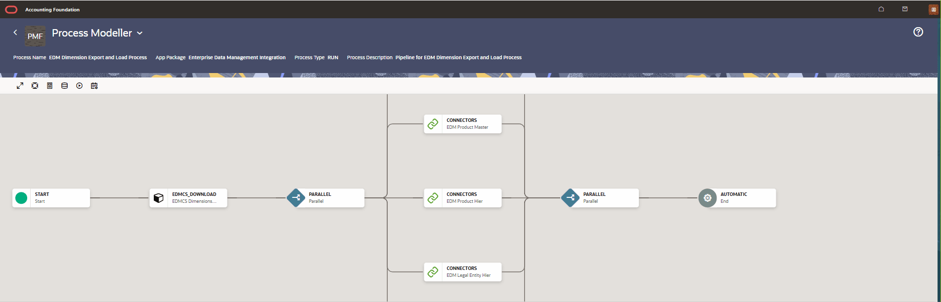
Task: Open the calendar schedule toolbar icon
Action: pos(94,86)
